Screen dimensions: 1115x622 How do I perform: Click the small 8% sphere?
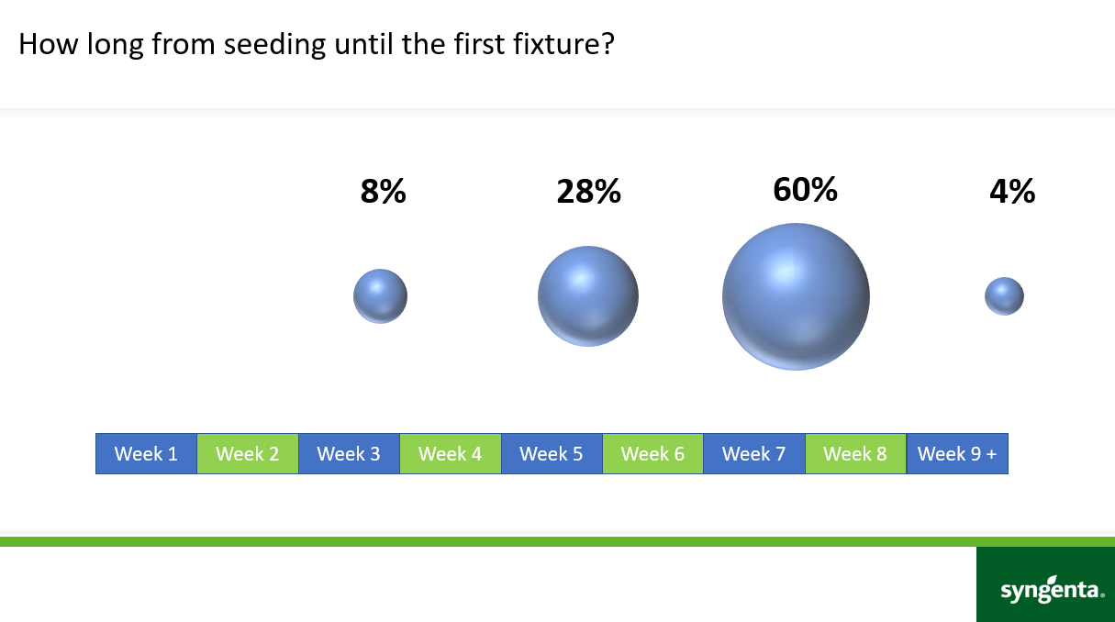pos(380,295)
